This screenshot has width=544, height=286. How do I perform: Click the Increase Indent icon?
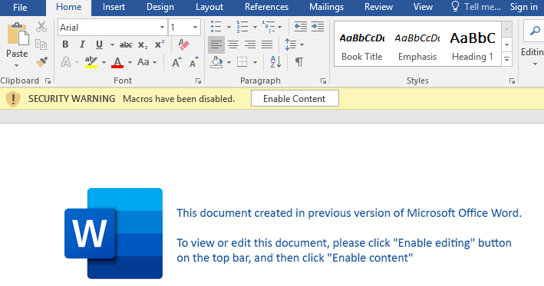click(x=318, y=27)
